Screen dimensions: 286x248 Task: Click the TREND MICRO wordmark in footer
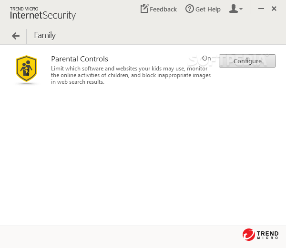[x=267, y=235]
